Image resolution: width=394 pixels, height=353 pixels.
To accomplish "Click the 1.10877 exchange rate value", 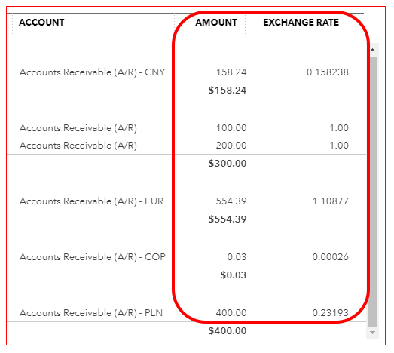I will click(331, 201).
